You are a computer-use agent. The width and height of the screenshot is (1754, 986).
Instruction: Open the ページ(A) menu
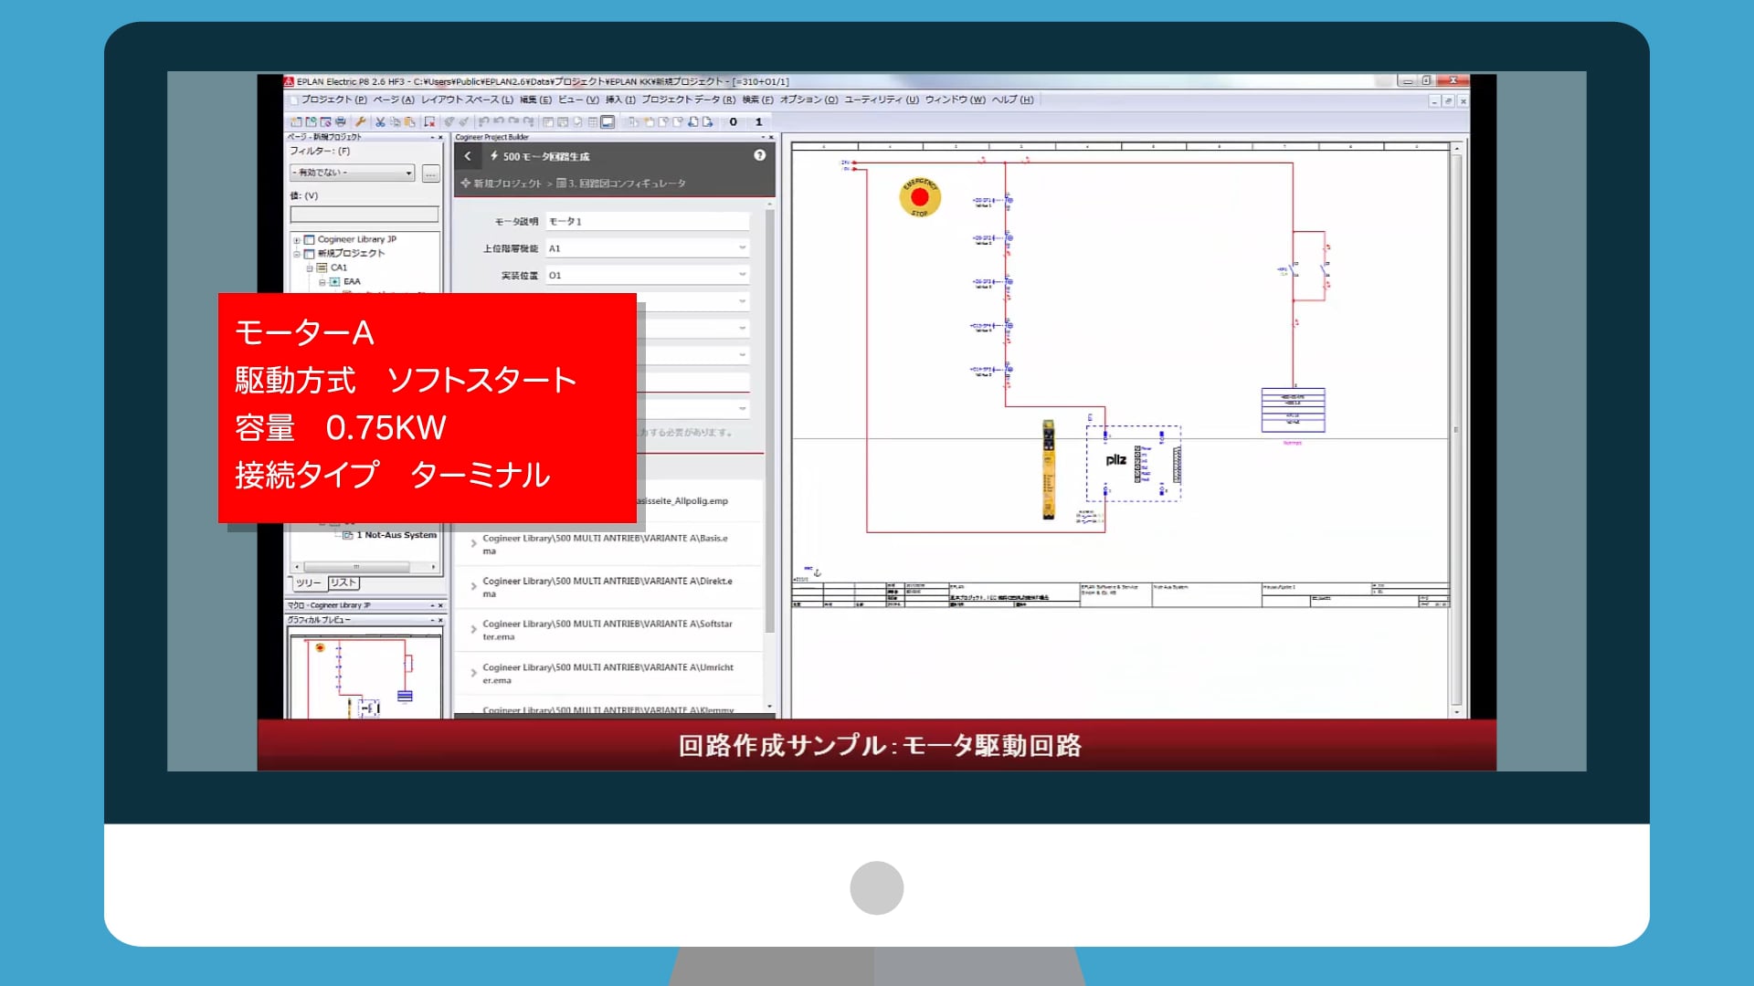(394, 100)
